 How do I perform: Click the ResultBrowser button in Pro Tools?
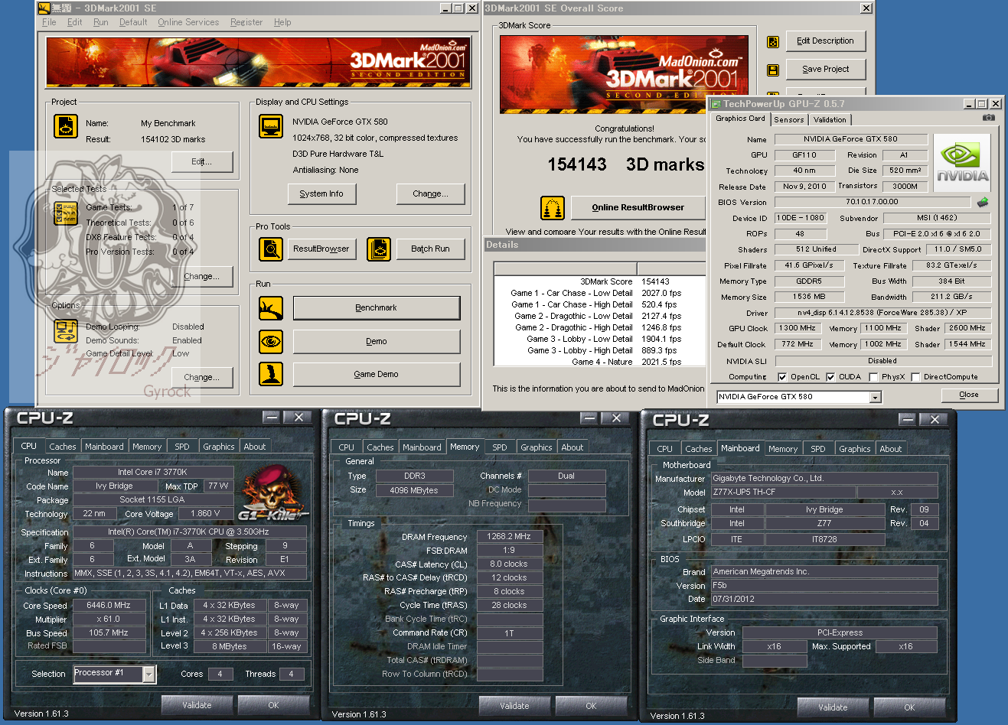tap(321, 249)
